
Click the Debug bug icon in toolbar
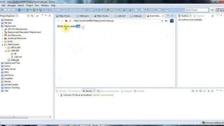[x=28, y=10]
